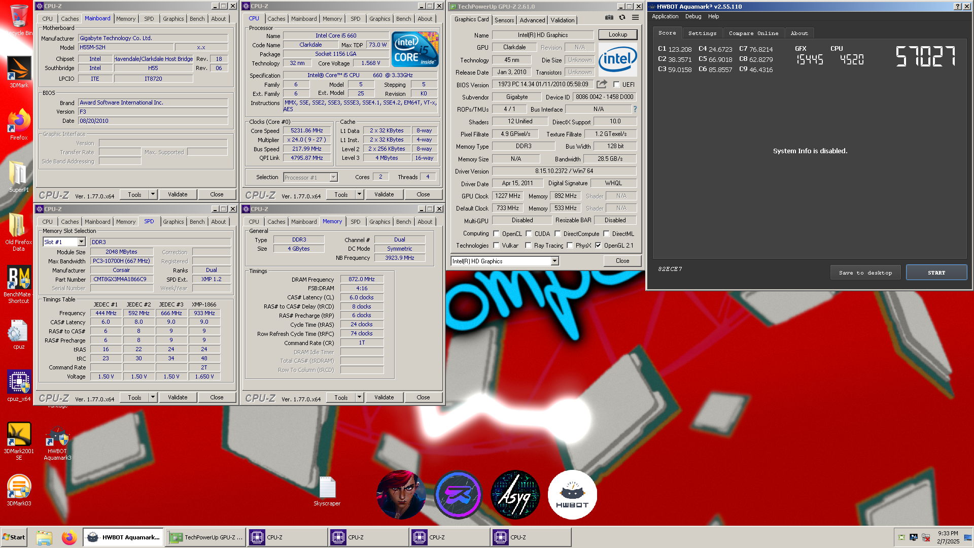Open the Skyscraper file on the desktop
Image resolution: width=974 pixels, height=548 pixels.
(x=327, y=491)
